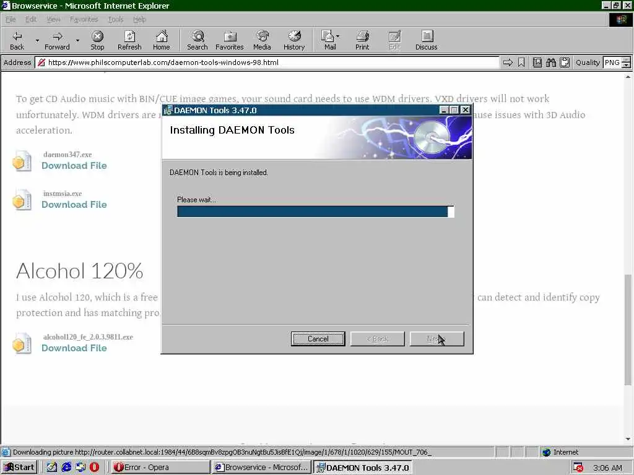Switch to DAEMON Tools 3.47.0 taskbar button
Screen dimensions: 634x475
click(x=363, y=468)
